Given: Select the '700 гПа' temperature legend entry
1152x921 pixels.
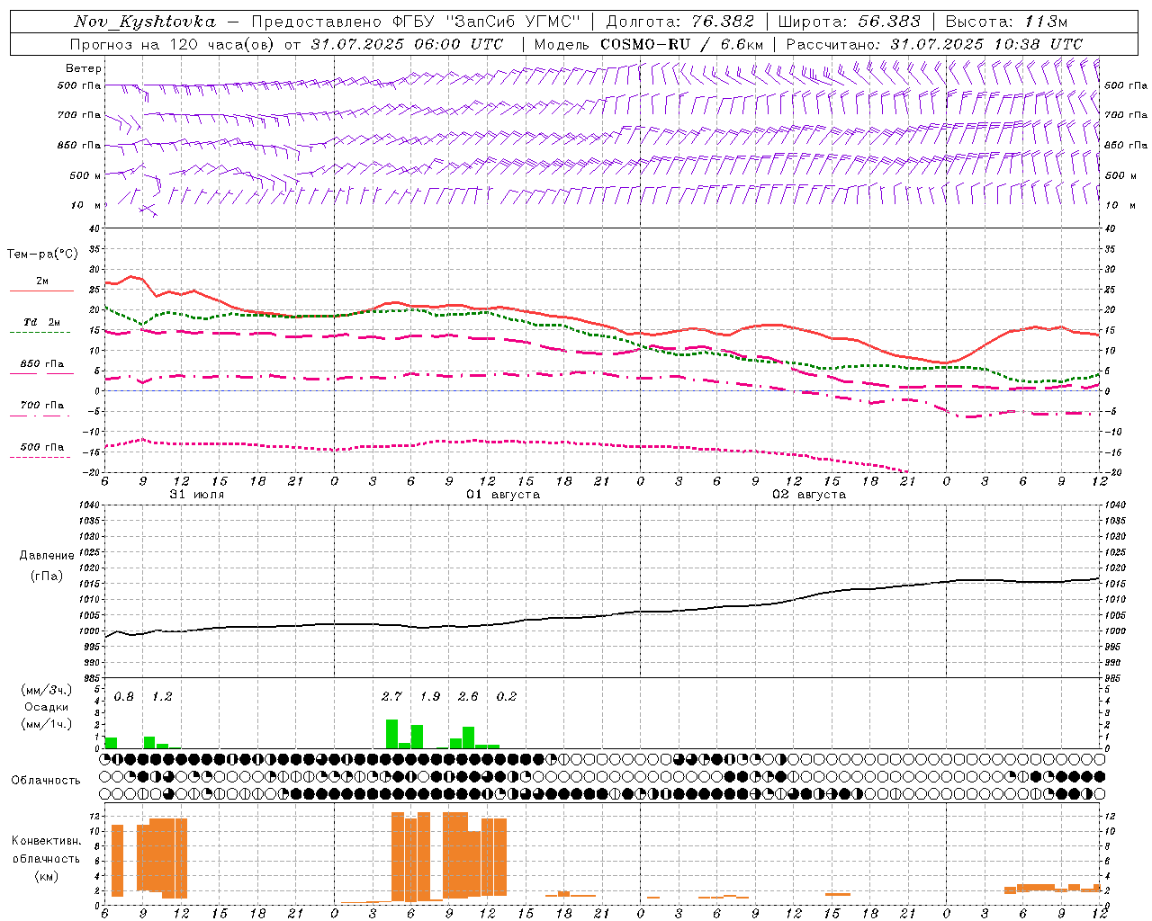Looking at the screenshot, I should coord(41,406).
